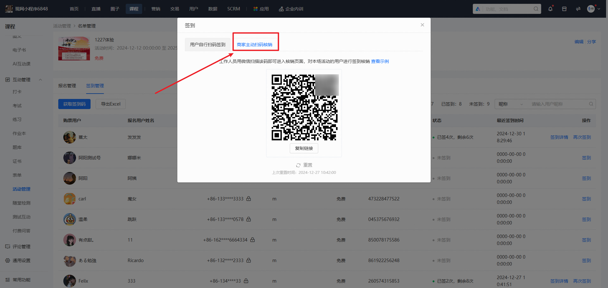
Task: Click the search icon in nickname filter
Action: click(591, 104)
